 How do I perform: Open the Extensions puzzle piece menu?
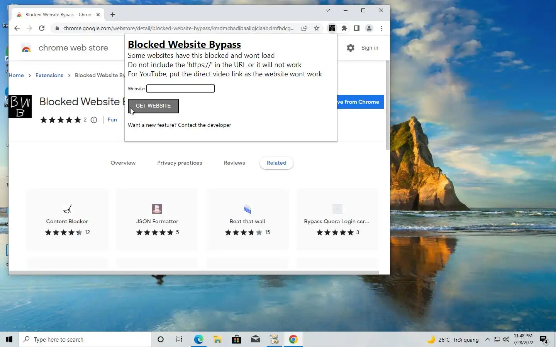tap(344, 28)
